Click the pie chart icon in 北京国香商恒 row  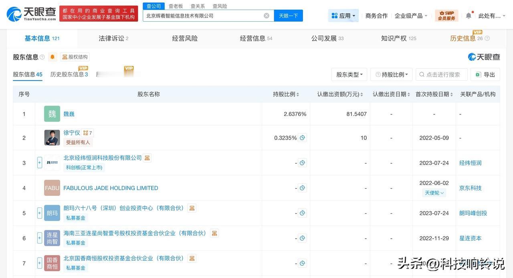coord(302,263)
